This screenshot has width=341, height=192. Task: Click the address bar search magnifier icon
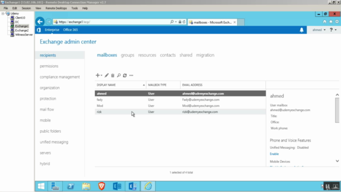pyautogui.click(x=172, y=22)
